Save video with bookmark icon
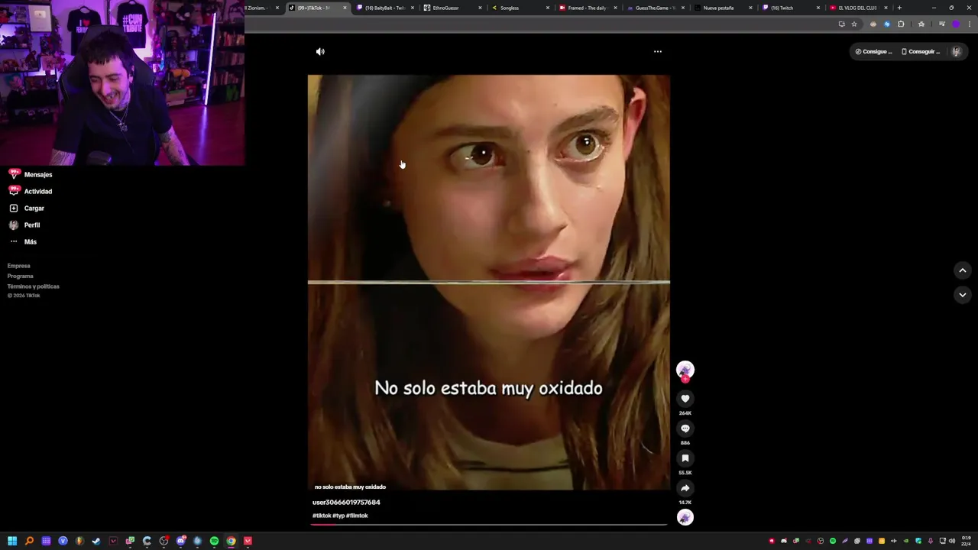Viewport: 978px width, 550px height. click(x=685, y=458)
